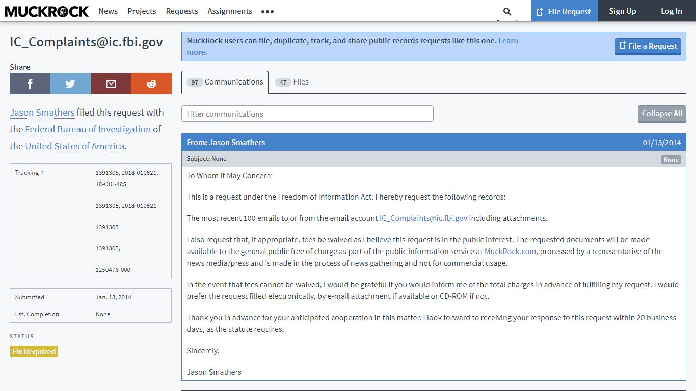Image resolution: width=696 pixels, height=391 pixels.
Task: Select tracking number 18-OIG-485
Action: click(x=111, y=184)
